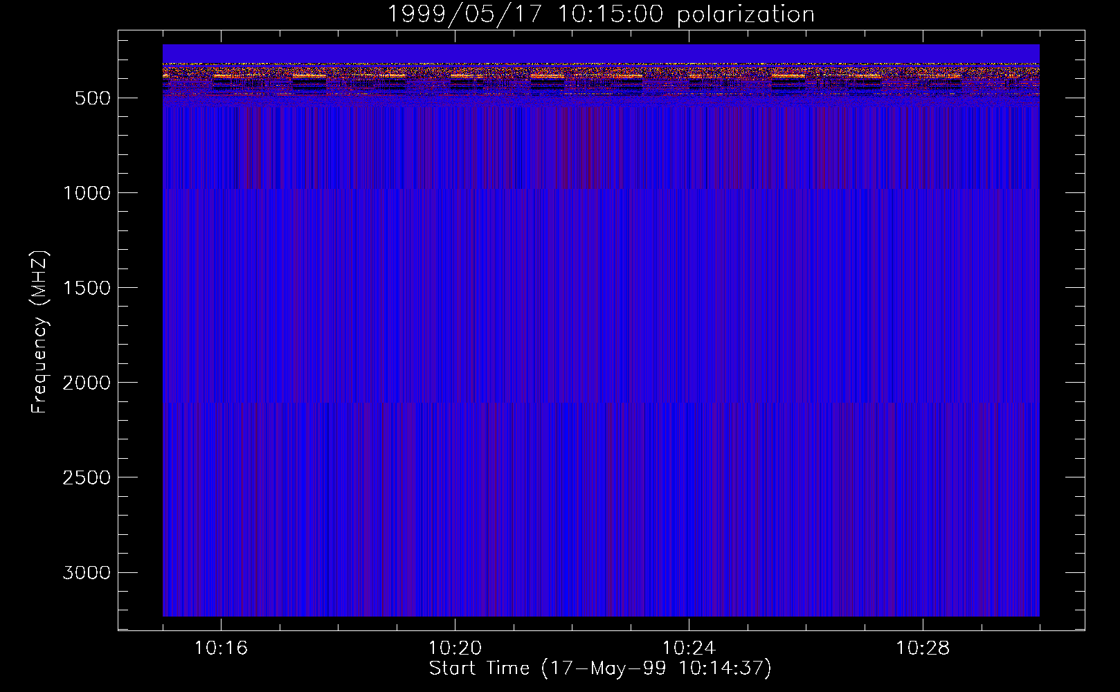
Task: Click the 500 frequency tick label
Action: [93, 98]
